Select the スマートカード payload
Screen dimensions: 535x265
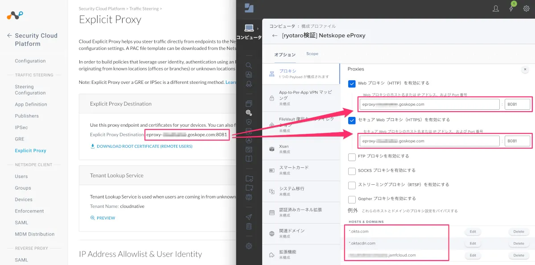[301, 170]
